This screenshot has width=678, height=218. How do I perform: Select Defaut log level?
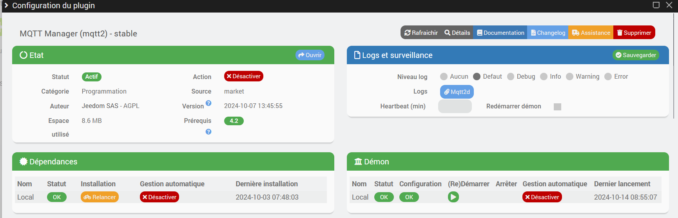477,77
